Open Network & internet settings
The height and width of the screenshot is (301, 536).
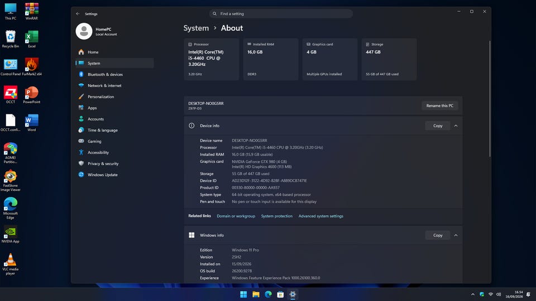[x=114, y=86]
